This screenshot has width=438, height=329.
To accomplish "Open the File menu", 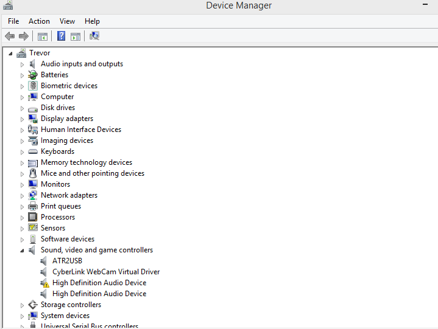I will pos(13,21).
